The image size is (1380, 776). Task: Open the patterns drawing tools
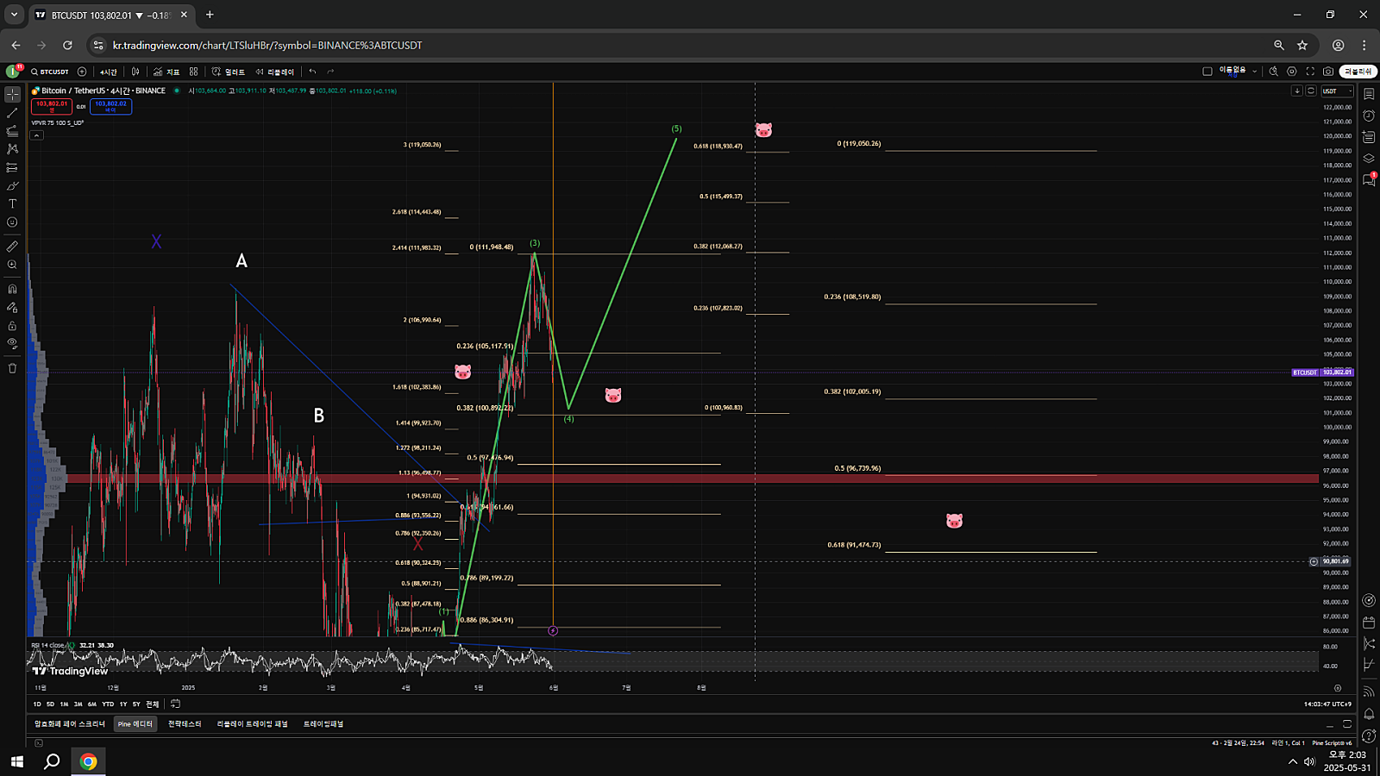(12, 149)
